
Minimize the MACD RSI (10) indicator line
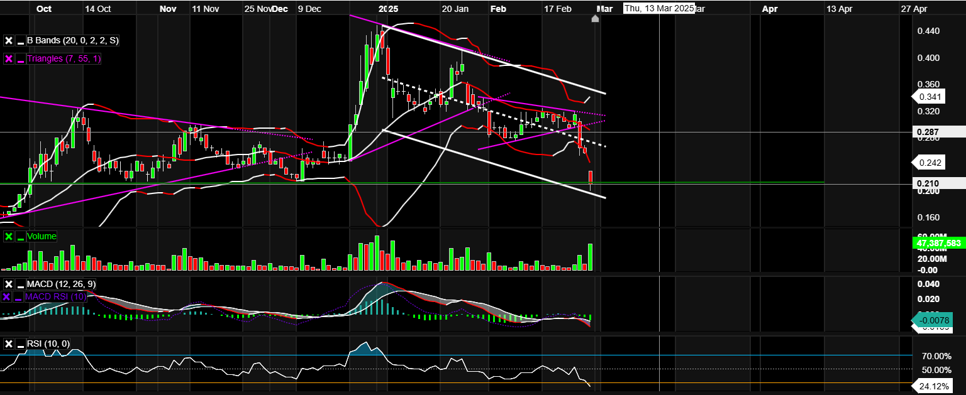click(18, 296)
